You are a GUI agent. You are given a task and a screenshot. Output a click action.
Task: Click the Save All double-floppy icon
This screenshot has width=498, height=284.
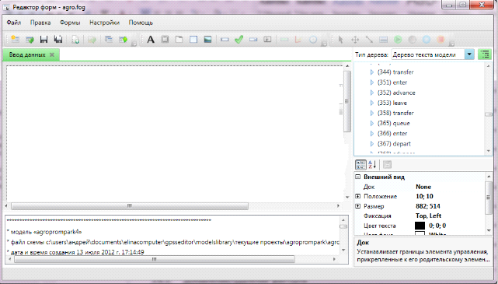pyautogui.click(x=58, y=40)
